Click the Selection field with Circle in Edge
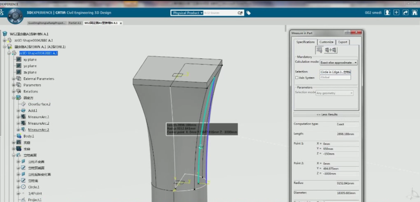 (335, 72)
